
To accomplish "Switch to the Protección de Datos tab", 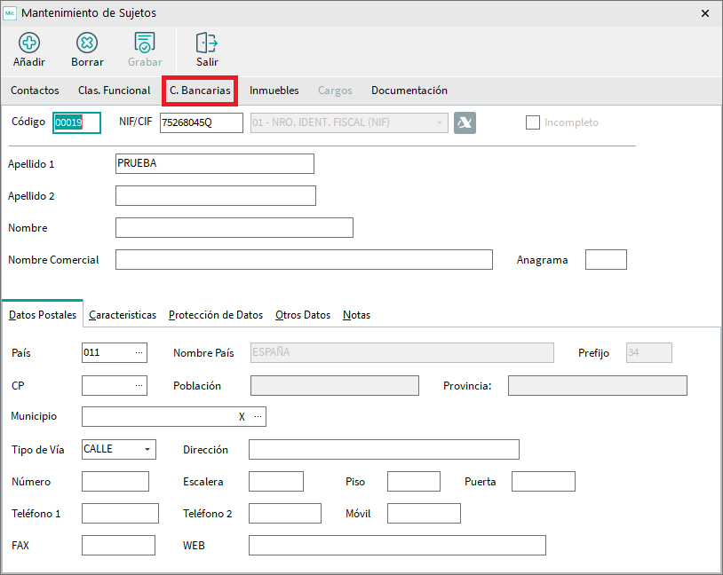I will point(216,315).
